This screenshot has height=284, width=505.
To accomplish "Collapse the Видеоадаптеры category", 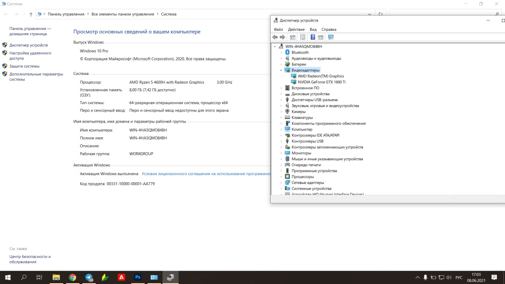I will pos(281,70).
